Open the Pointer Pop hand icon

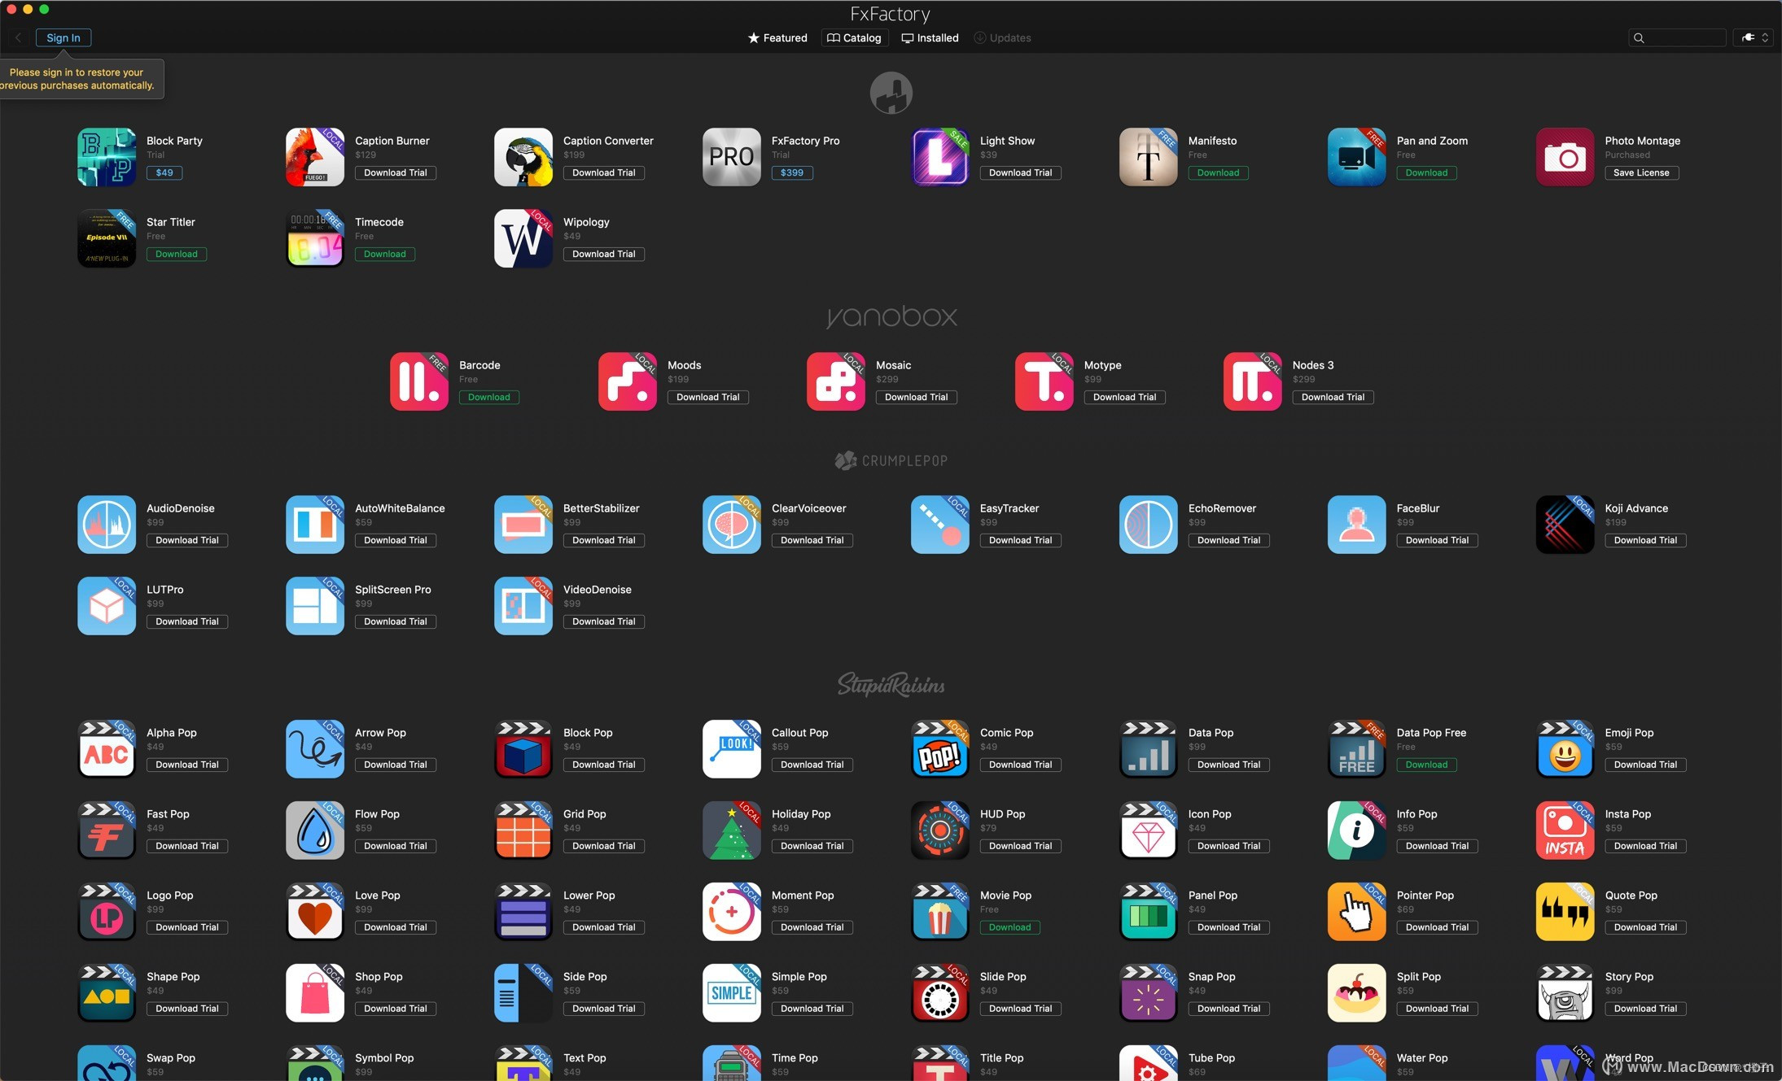[x=1357, y=912]
